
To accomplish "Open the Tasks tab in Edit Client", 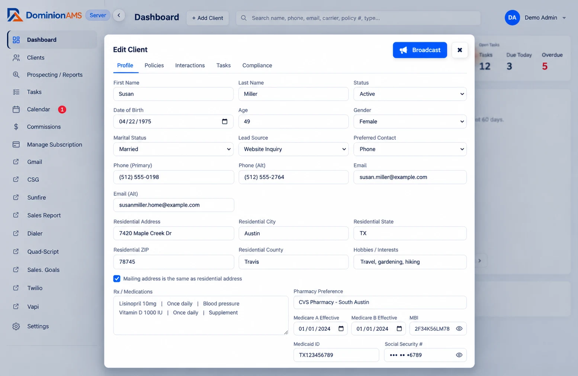I will (224, 65).
